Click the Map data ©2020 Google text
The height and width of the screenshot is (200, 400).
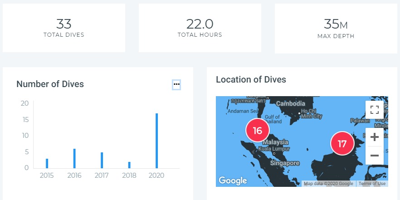[328, 183]
